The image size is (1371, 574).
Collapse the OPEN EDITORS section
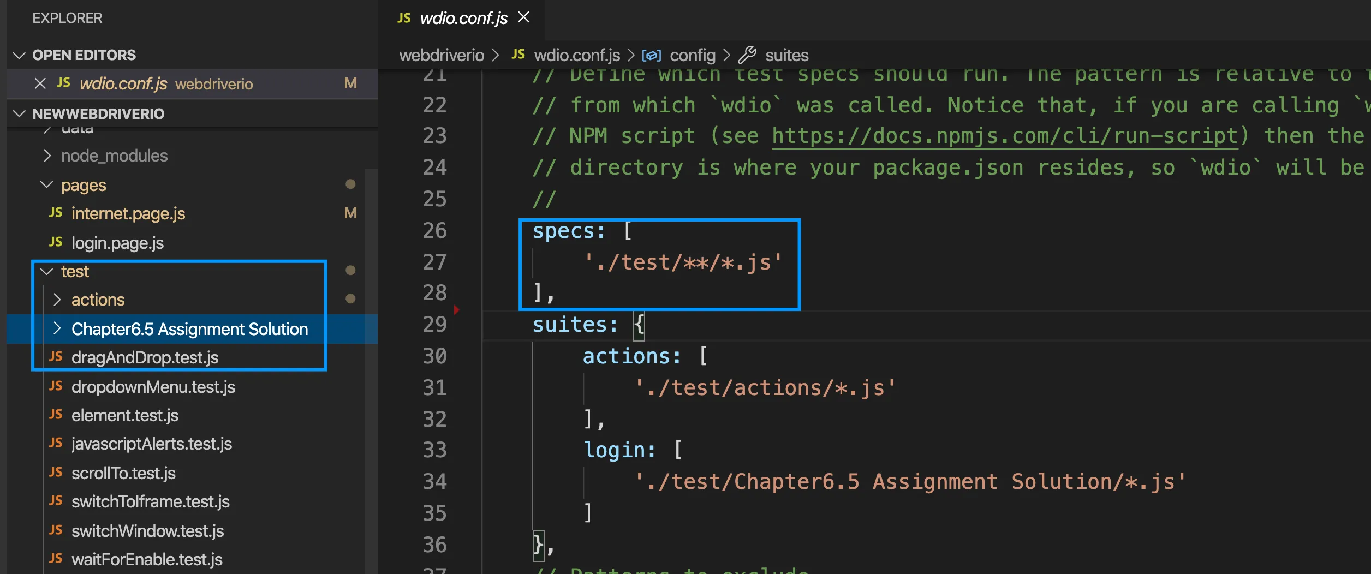[x=19, y=55]
